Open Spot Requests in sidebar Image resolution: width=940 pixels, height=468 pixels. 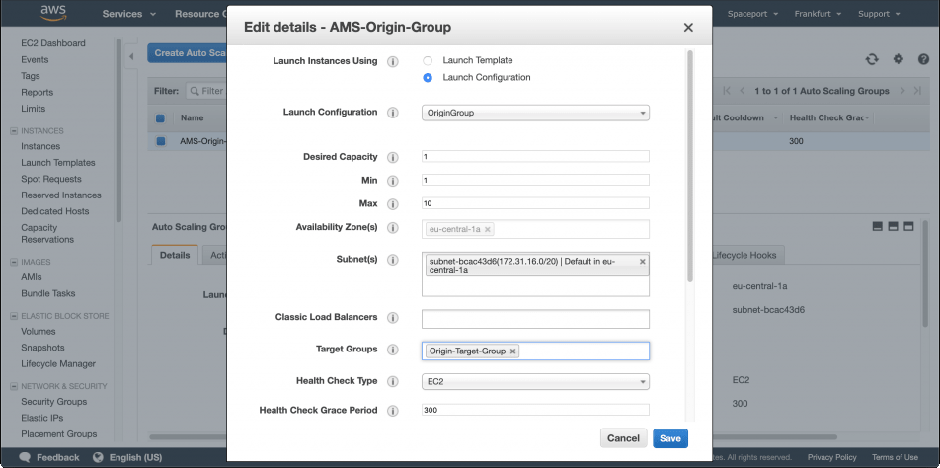tap(51, 179)
